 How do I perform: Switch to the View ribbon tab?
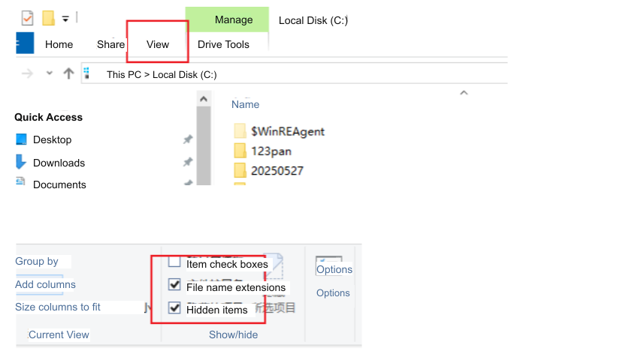point(158,44)
